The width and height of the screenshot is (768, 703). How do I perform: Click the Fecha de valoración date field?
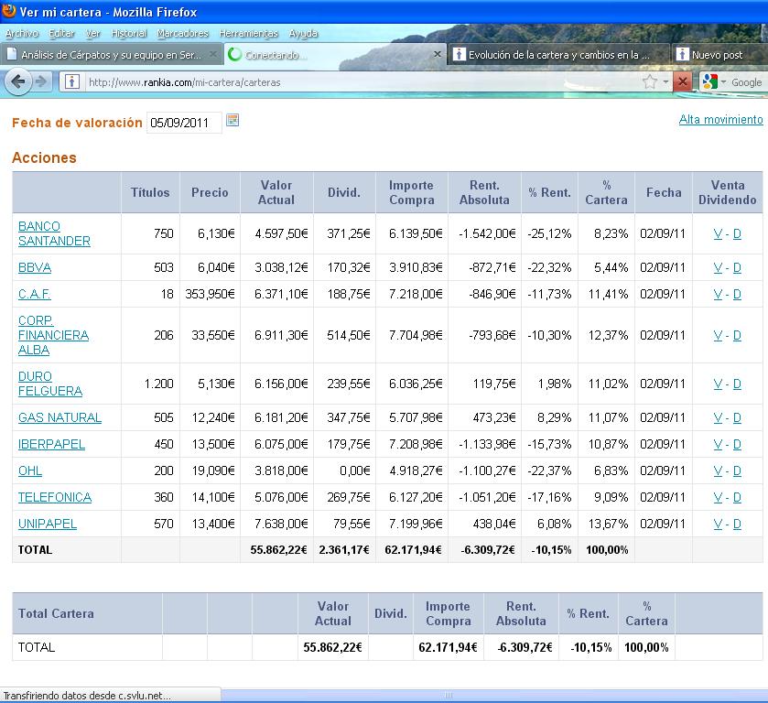pos(183,122)
